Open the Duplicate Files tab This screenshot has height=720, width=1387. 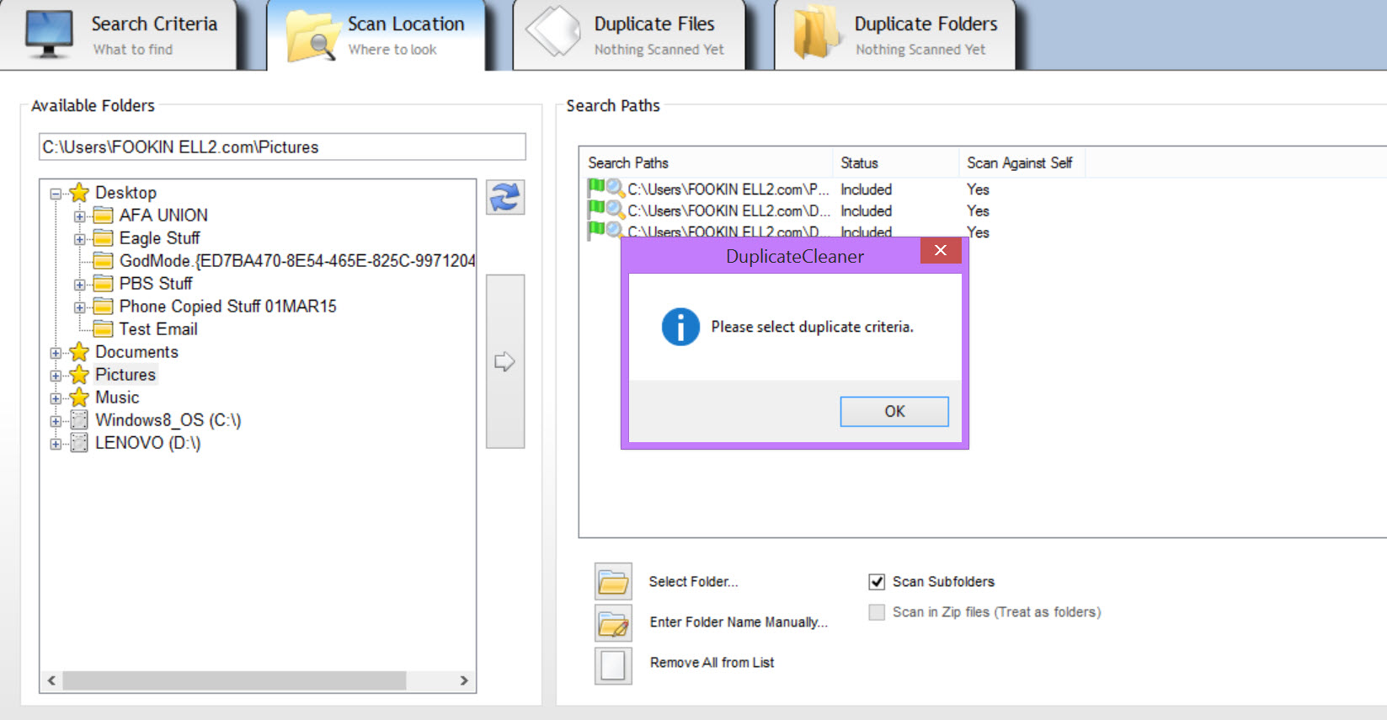[630, 35]
